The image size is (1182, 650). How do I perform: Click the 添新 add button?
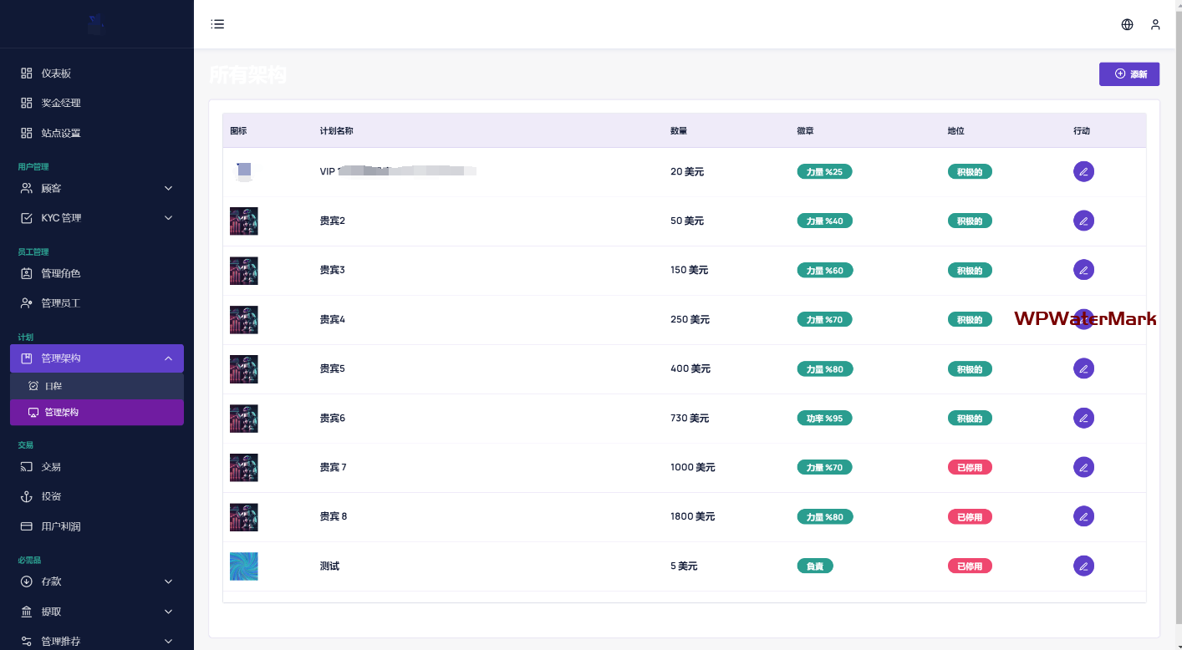(1129, 74)
